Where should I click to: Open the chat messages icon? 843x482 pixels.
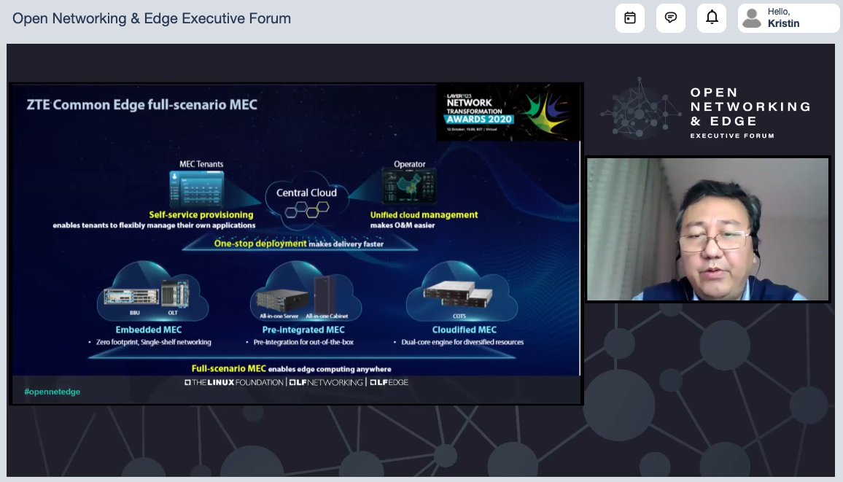click(x=670, y=18)
